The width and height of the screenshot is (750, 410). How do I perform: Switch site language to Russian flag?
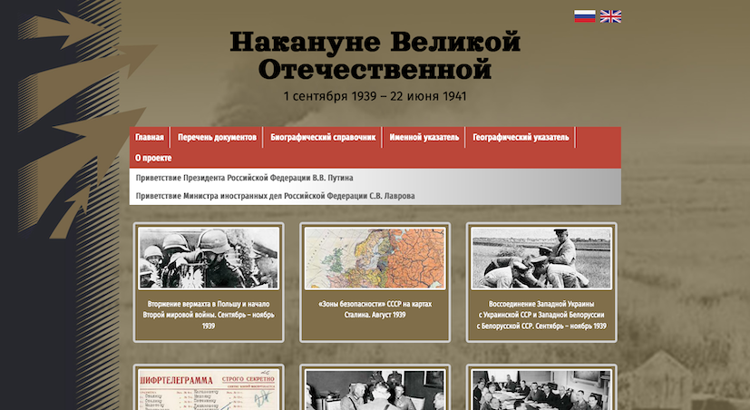coord(585,16)
